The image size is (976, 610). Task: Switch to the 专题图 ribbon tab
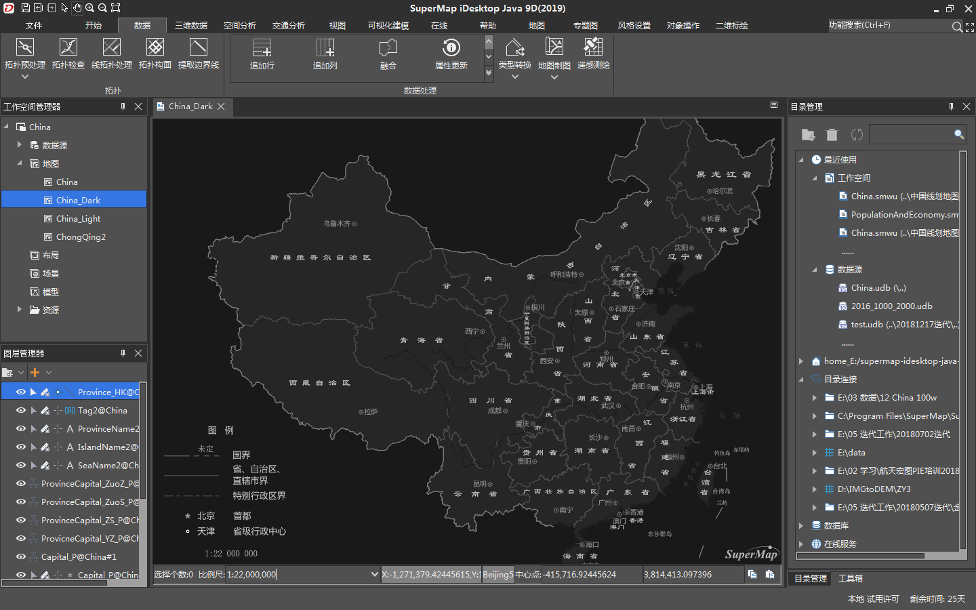[x=586, y=26]
